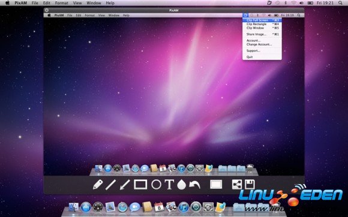
Task: Open the volume control in menu bar
Action: [x=301, y=3]
